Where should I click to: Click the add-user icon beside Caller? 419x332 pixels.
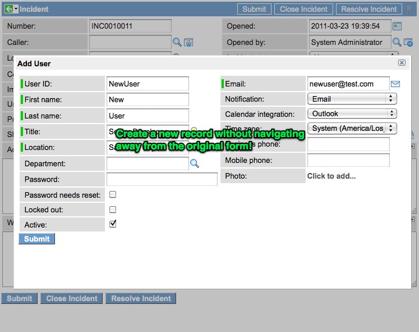(188, 42)
